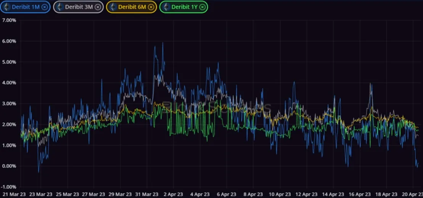This screenshot has height=198, width=423.
Task: Click the Ethereum icon on Deribit 6M
Action: click(113, 7)
